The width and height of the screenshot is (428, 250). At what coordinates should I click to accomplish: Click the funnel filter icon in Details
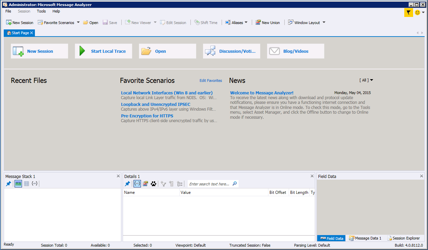click(x=163, y=184)
